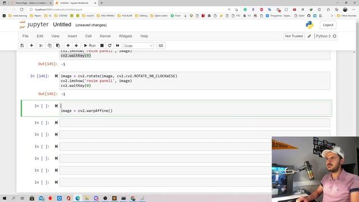Click the Out[146] output value -1
Viewport: 359px width, 202px height.
pyautogui.click(x=63, y=94)
